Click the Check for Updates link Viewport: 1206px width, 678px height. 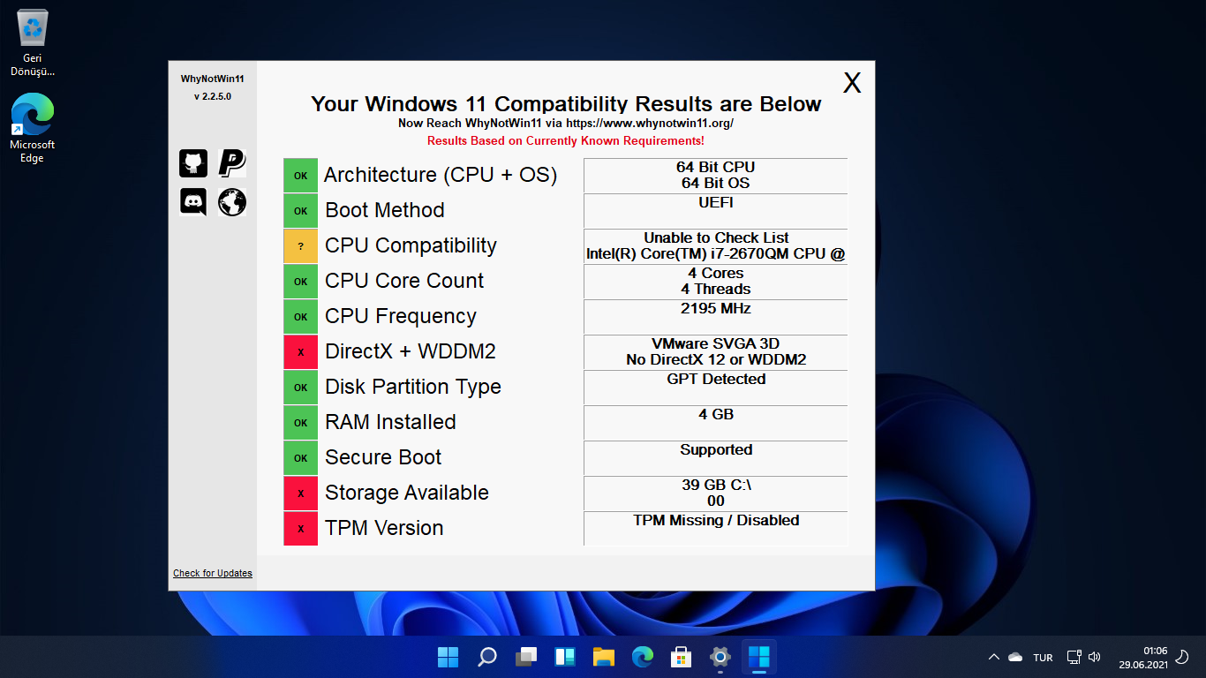213,573
